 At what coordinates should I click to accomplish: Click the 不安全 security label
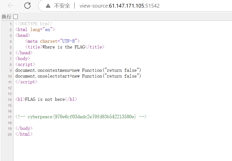coord(62,6)
